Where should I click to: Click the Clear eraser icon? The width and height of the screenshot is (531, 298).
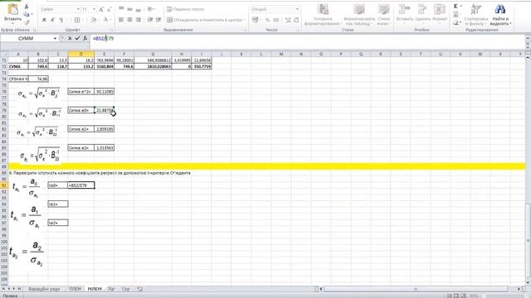pos(455,22)
